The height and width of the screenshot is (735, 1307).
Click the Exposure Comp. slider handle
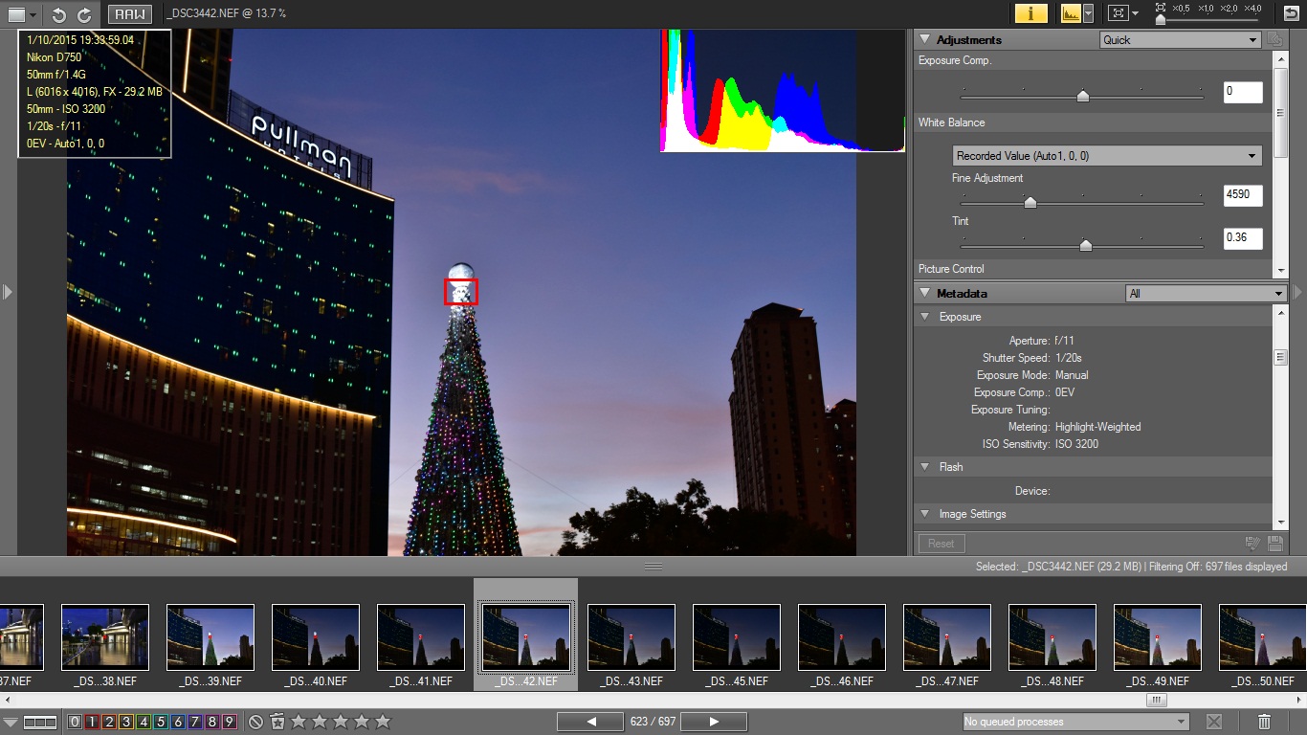coord(1082,96)
